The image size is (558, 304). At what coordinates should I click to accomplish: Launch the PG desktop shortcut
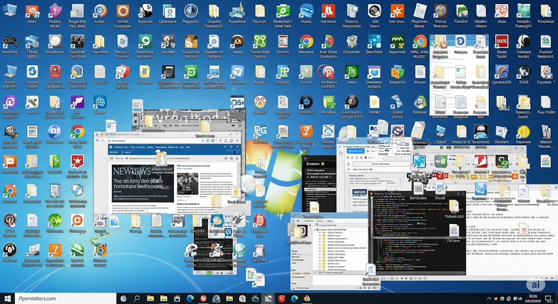(260, 132)
